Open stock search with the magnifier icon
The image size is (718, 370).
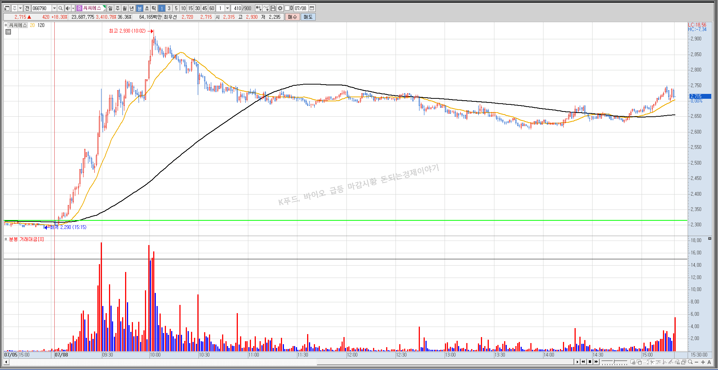[60, 8]
